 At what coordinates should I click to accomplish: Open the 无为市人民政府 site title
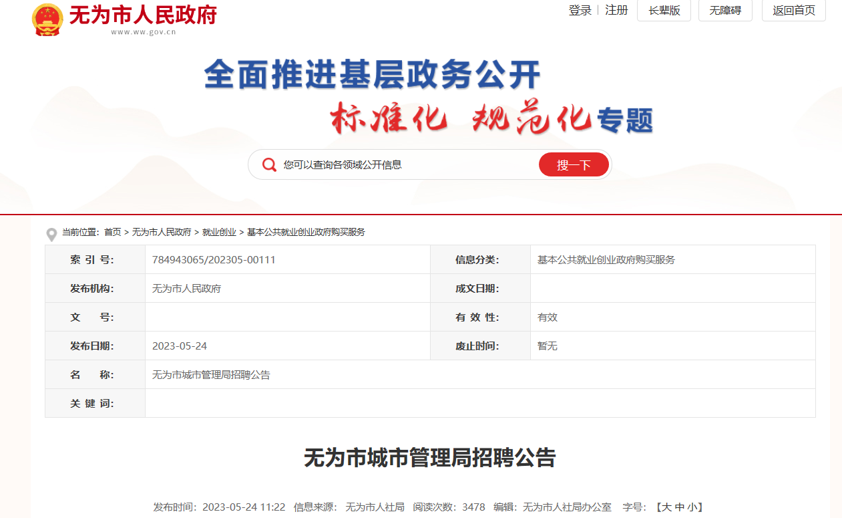pos(144,15)
